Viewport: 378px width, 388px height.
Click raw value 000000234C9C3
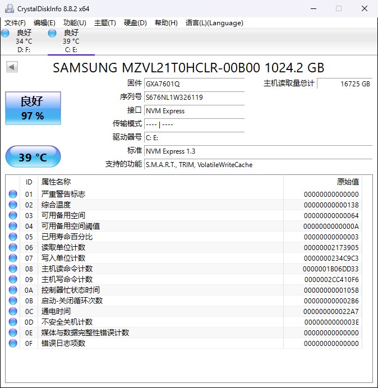(x=331, y=258)
